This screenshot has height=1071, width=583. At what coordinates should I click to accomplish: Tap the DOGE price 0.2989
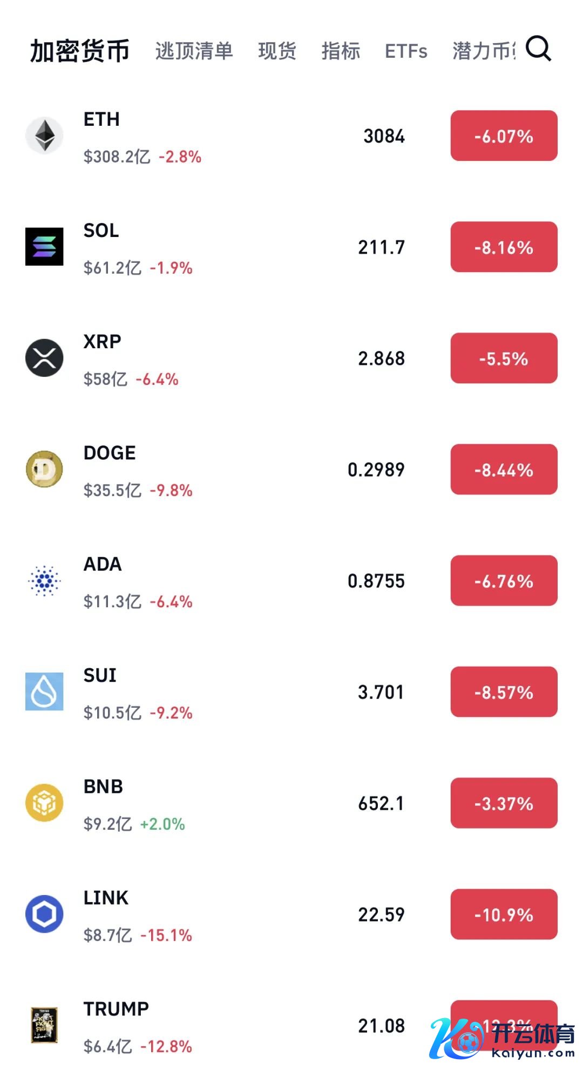click(376, 470)
